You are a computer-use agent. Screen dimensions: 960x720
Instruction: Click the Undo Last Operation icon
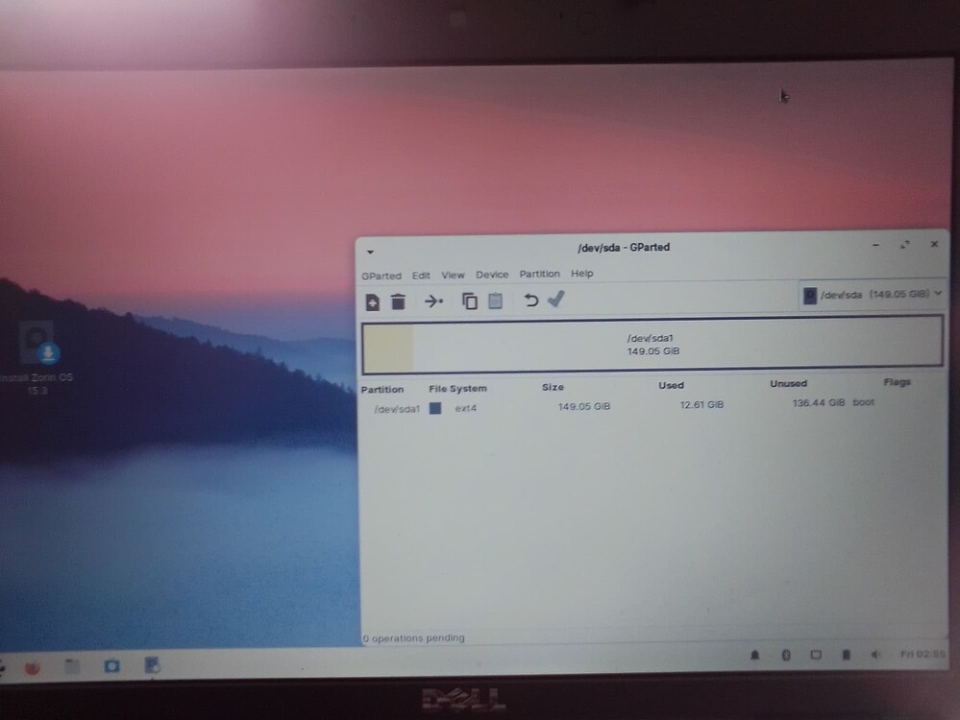[x=530, y=300]
